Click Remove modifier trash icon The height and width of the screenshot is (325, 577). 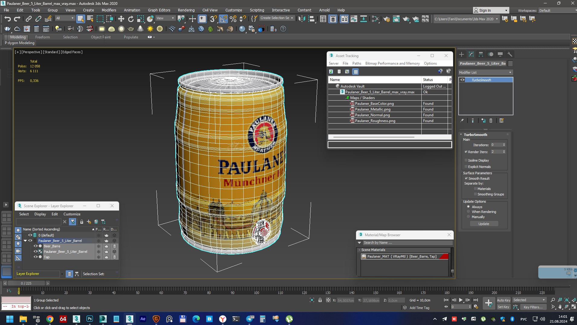pos(491,121)
